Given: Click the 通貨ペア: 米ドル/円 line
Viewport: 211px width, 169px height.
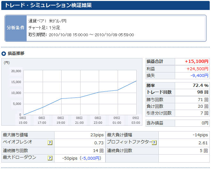Looking at the screenshot, I should [47, 21].
